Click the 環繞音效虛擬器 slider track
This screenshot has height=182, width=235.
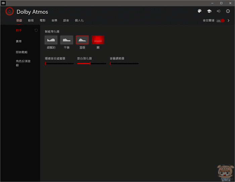[x=59, y=64]
